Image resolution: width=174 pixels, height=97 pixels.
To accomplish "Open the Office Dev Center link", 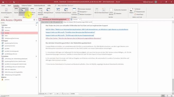I will tap(73, 38).
